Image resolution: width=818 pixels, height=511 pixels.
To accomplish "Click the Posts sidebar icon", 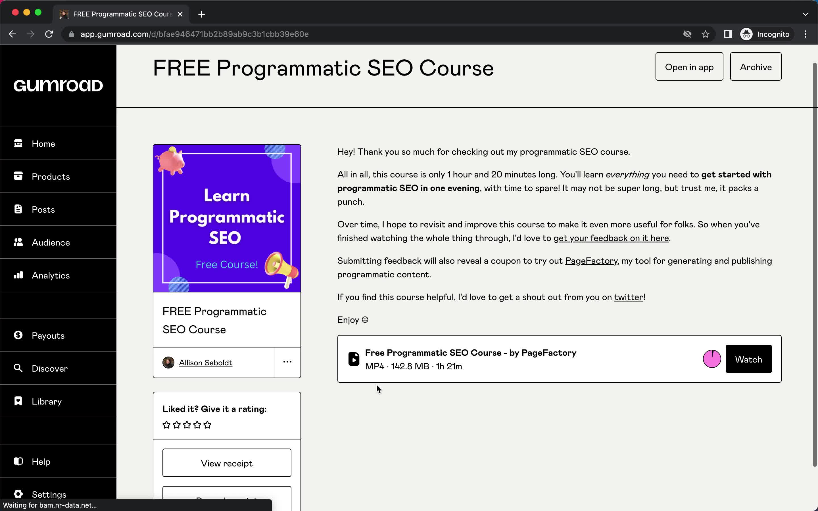I will coord(18,209).
